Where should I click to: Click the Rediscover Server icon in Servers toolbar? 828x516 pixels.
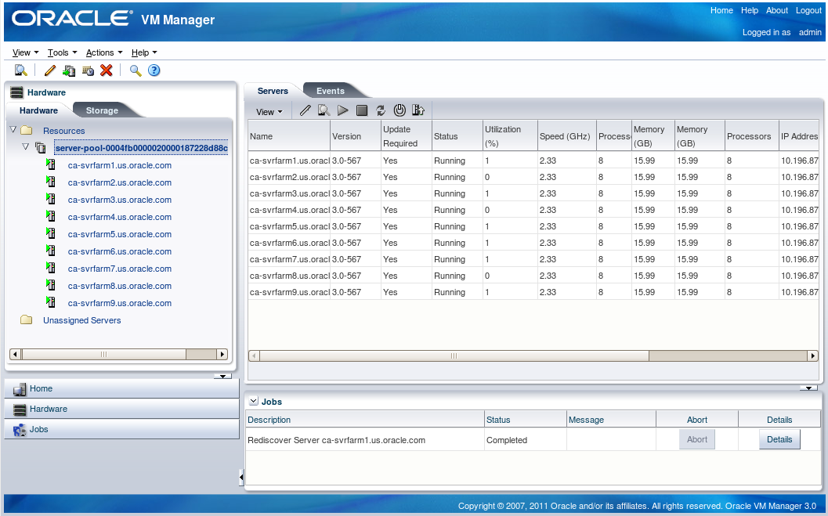(x=324, y=110)
